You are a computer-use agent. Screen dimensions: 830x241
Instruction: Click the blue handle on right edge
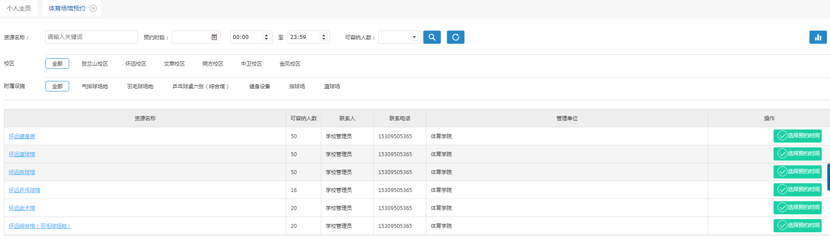(828, 177)
